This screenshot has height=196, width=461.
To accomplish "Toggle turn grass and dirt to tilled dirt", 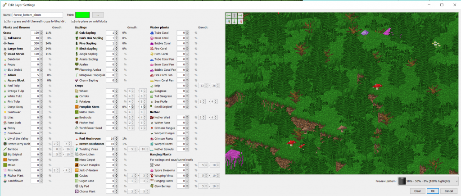I will tap(5, 22).
